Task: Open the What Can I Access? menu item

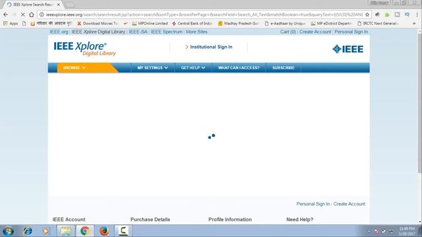Action: click(x=239, y=68)
